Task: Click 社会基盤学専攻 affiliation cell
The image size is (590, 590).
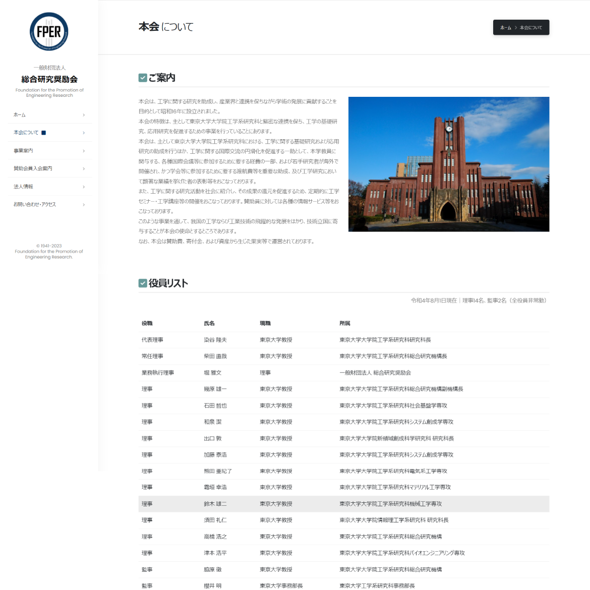Action: point(393,405)
